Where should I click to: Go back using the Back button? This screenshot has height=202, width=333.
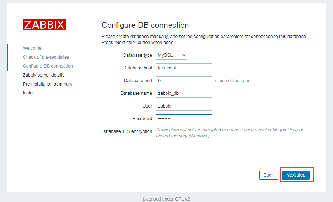(268, 175)
